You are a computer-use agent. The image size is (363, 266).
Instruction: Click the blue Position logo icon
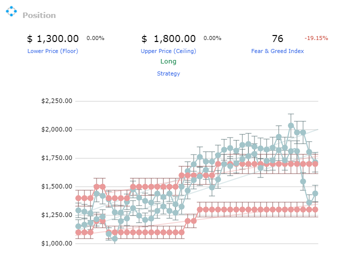pyautogui.click(x=11, y=11)
